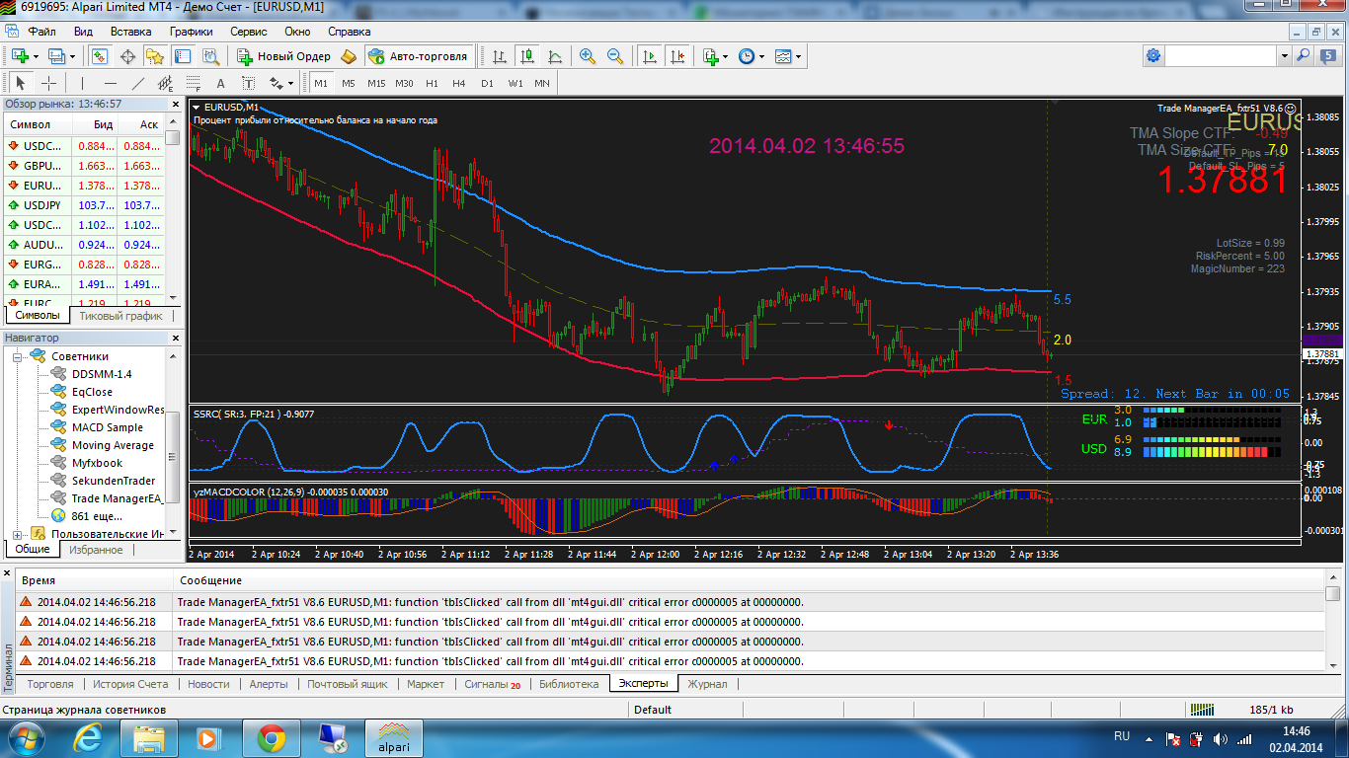Image resolution: width=1349 pixels, height=758 pixels.
Task: Click the magnifier search button
Action: pyautogui.click(x=1303, y=56)
